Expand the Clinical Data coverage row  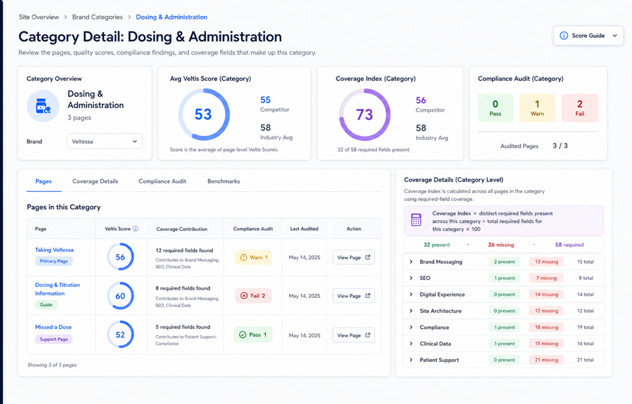click(x=411, y=343)
